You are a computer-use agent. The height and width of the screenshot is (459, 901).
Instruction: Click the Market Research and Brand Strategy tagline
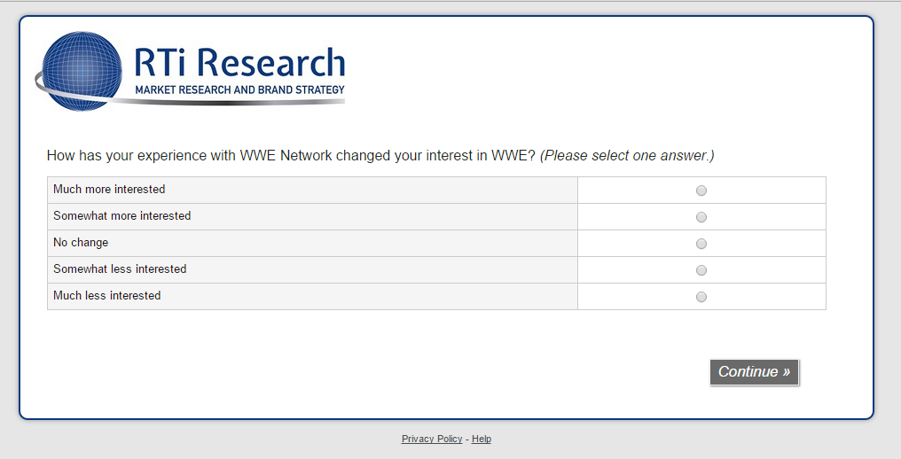239,90
